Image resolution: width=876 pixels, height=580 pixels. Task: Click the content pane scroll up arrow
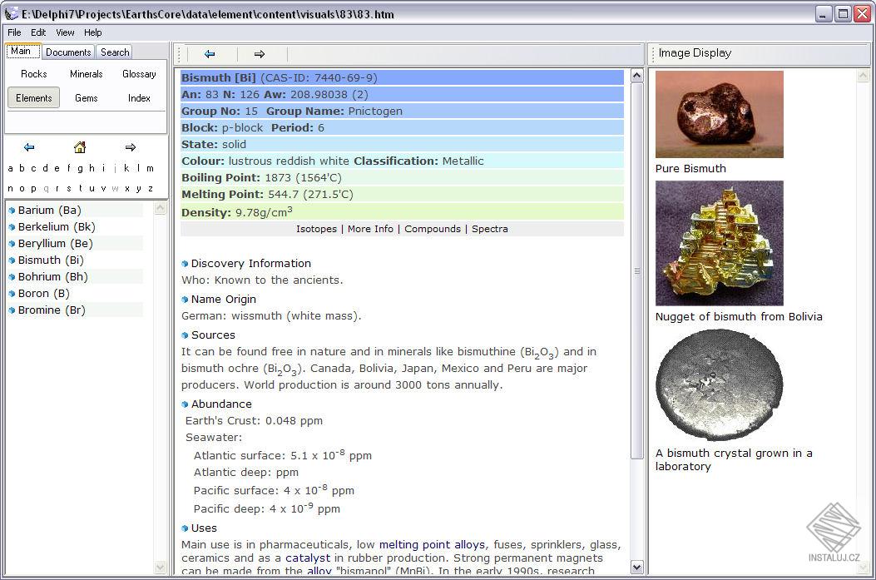pyautogui.click(x=637, y=75)
